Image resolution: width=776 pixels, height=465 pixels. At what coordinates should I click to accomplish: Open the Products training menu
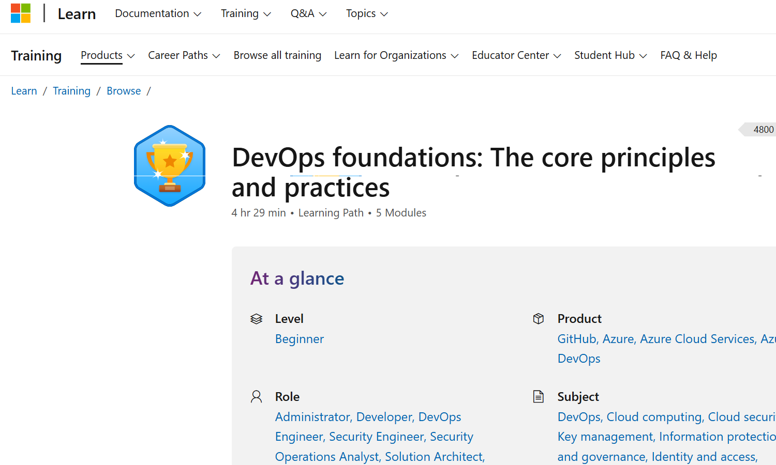coord(108,55)
